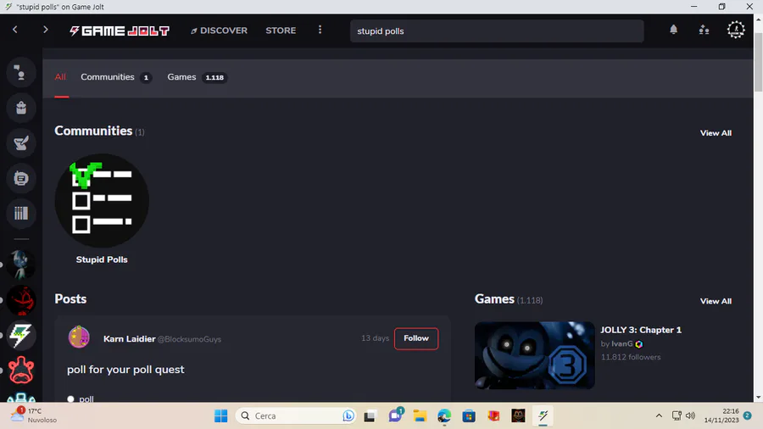Go forward with the right arrow
The height and width of the screenshot is (429, 763).
(x=45, y=30)
